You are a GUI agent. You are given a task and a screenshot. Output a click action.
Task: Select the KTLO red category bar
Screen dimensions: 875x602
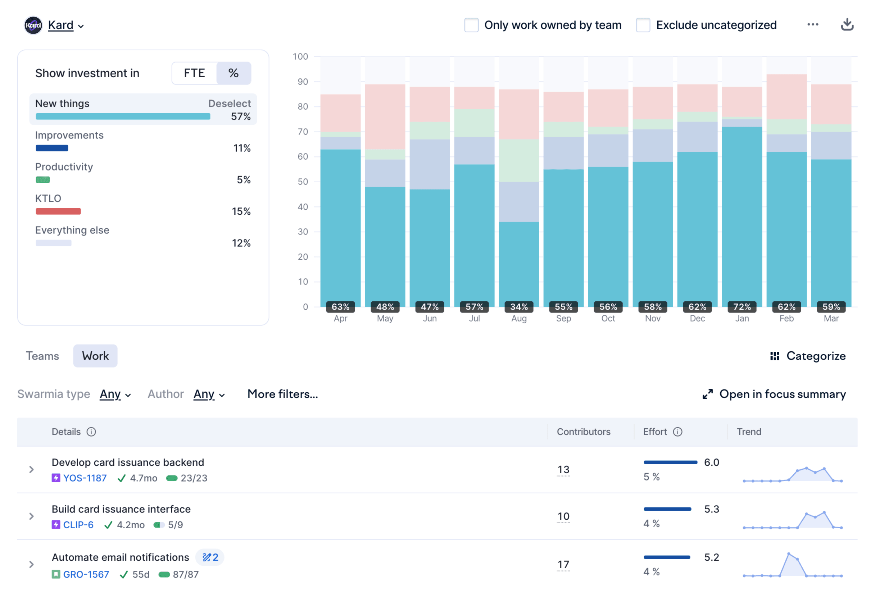click(x=58, y=211)
